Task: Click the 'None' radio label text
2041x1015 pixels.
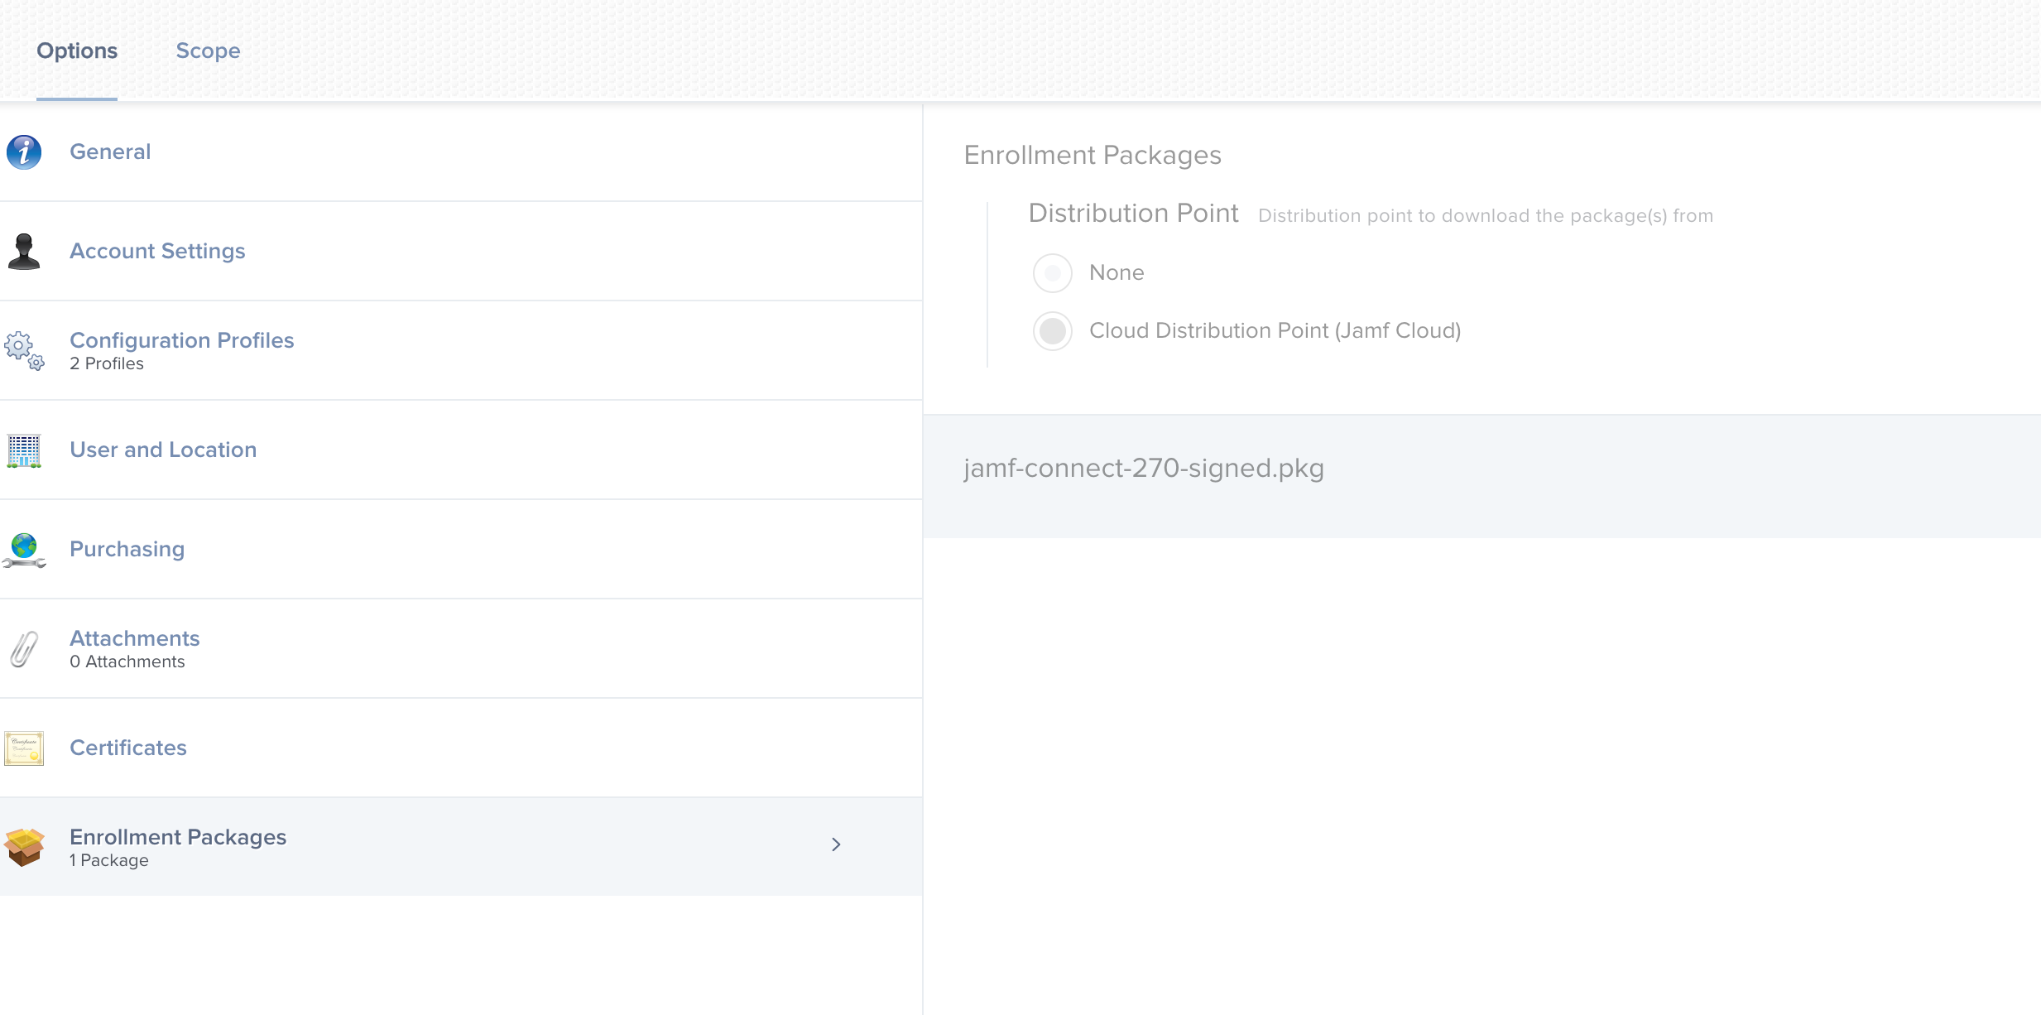Action: pyautogui.click(x=1117, y=272)
